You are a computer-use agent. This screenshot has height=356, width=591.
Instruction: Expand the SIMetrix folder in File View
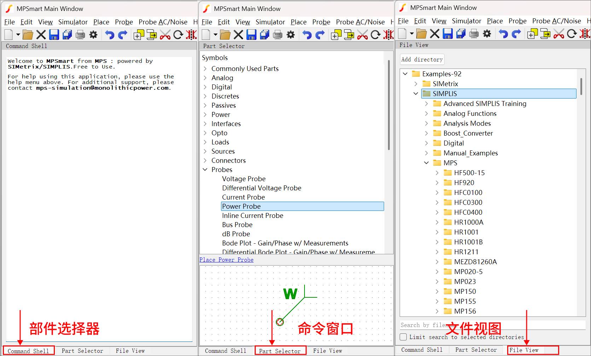pyautogui.click(x=416, y=84)
